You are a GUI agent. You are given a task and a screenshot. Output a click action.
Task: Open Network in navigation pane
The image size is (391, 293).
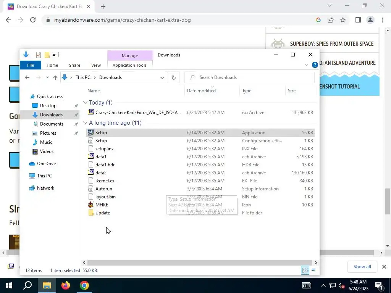[46, 188]
